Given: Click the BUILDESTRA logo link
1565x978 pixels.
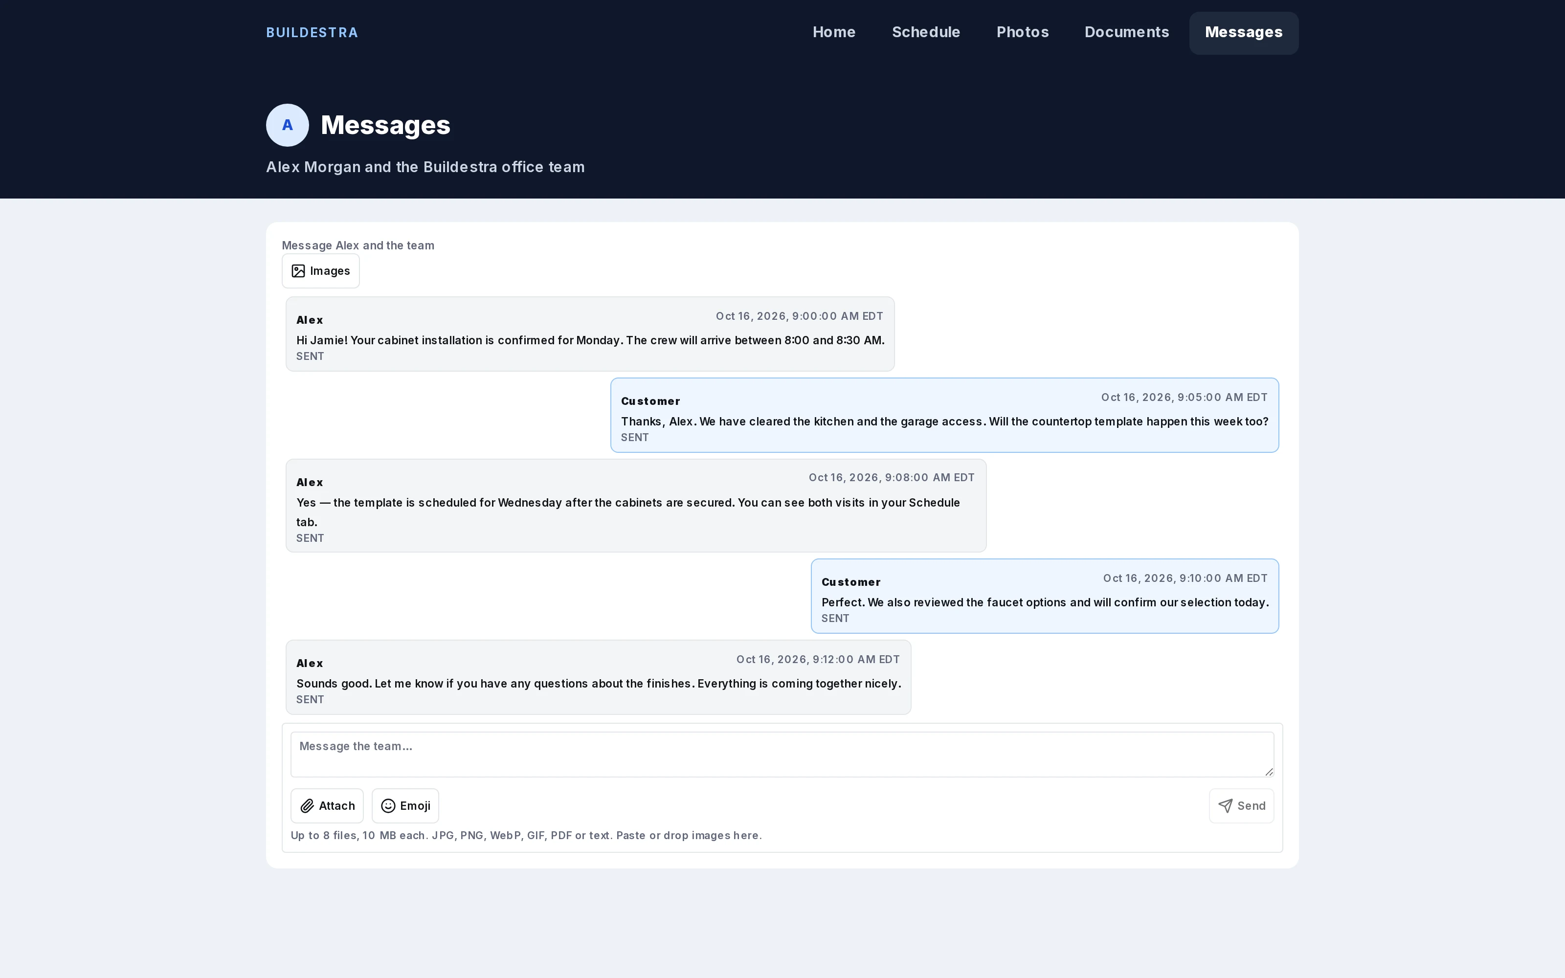Looking at the screenshot, I should pyautogui.click(x=312, y=32).
